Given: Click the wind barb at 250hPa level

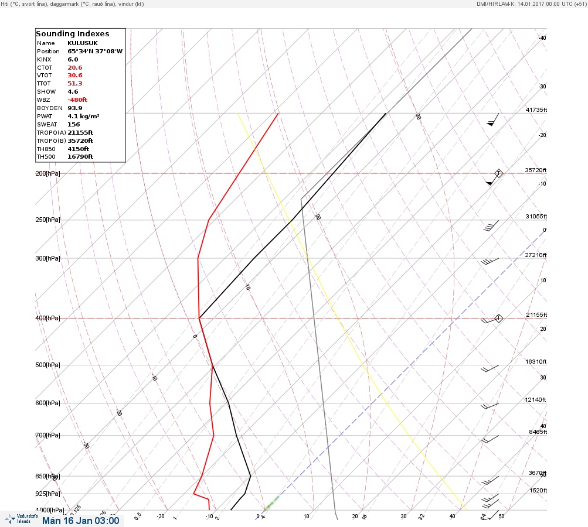Looking at the screenshot, I should click(491, 225).
